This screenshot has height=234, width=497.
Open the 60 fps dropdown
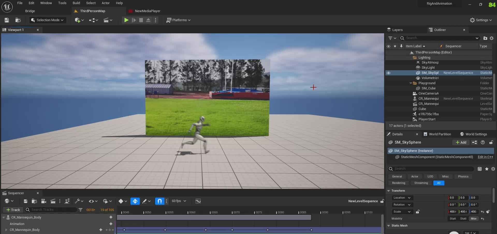[x=179, y=201]
